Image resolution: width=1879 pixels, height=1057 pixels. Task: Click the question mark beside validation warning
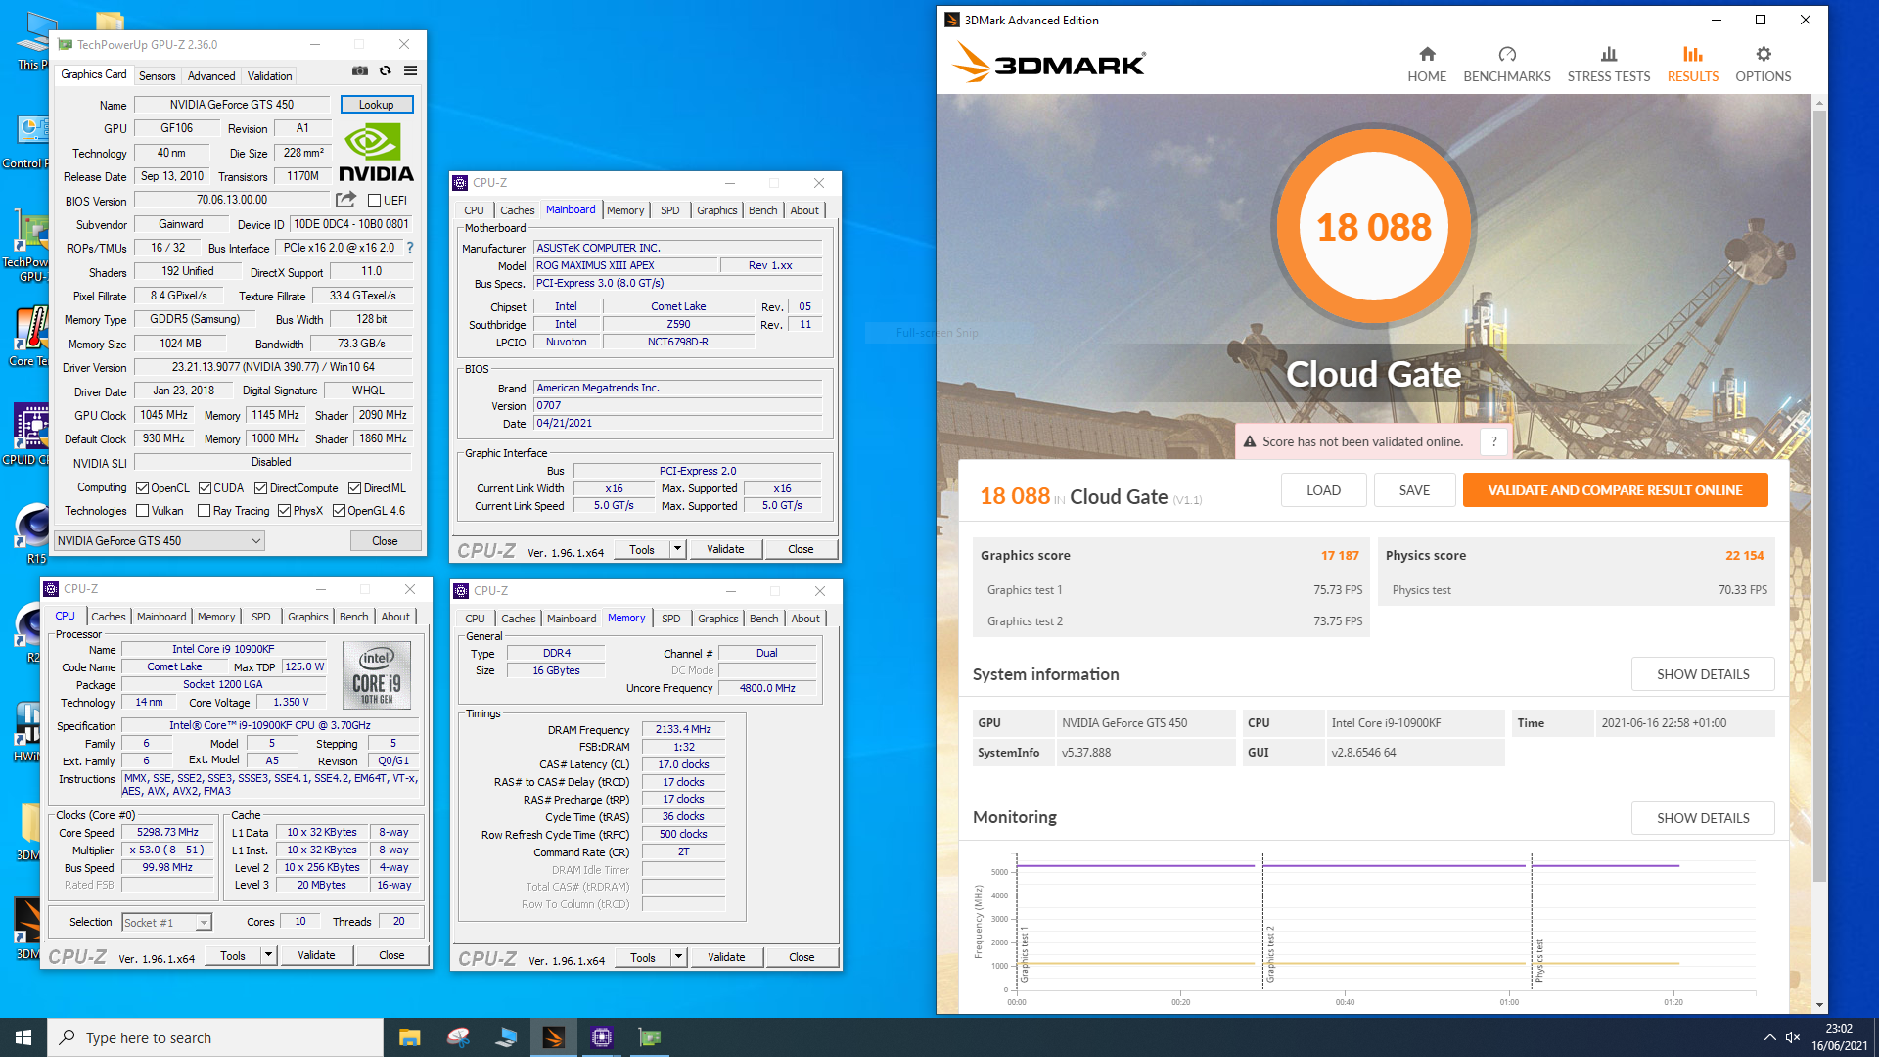click(x=1493, y=441)
